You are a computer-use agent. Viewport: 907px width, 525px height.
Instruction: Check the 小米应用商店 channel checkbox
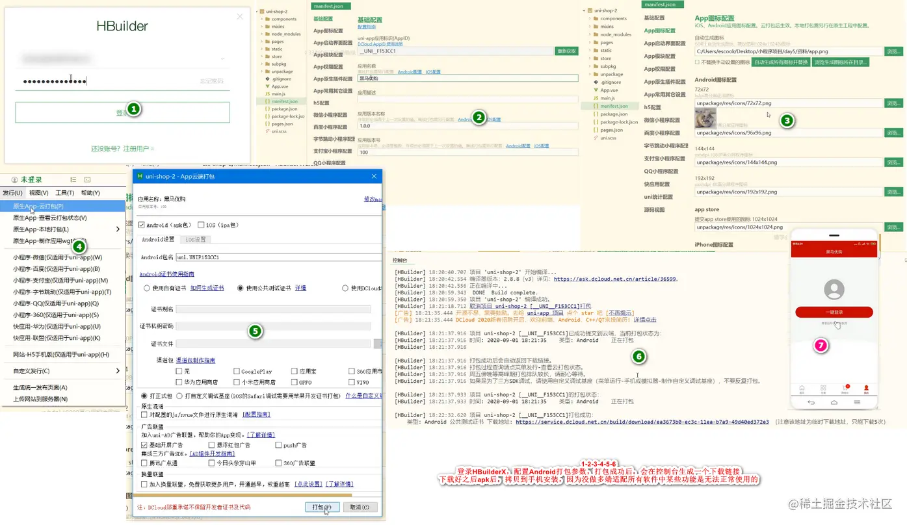pyautogui.click(x=237, y=382)
